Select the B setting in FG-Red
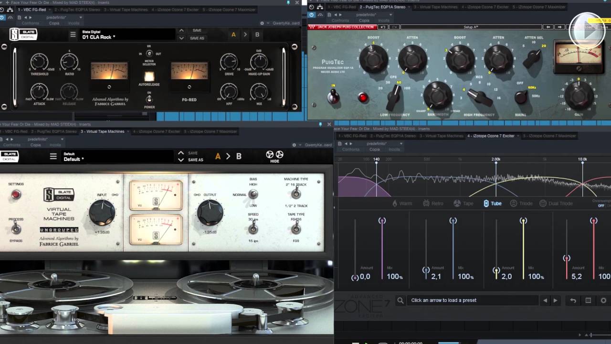The image size is (611, 344). point(257,34)
